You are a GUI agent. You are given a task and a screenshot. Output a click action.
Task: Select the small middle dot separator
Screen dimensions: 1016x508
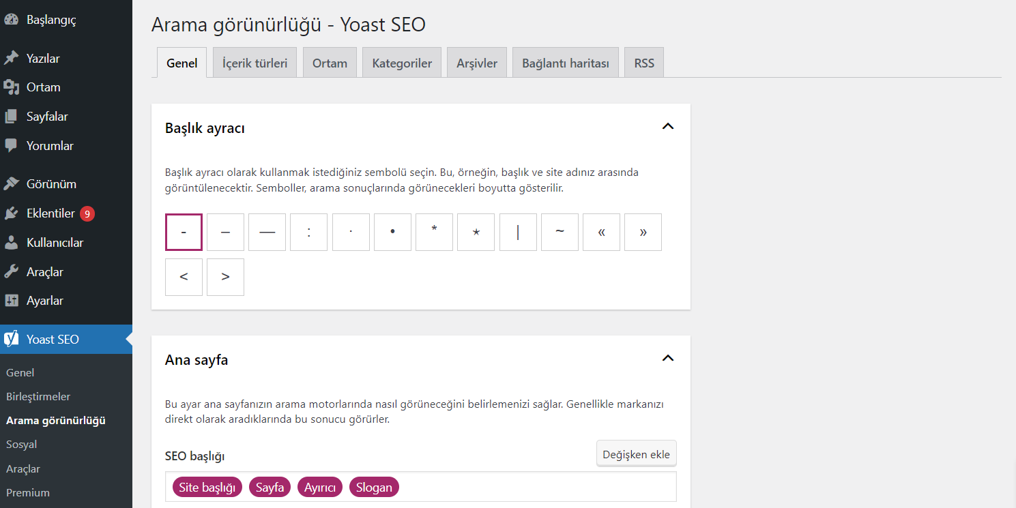[x=351, y=232]
